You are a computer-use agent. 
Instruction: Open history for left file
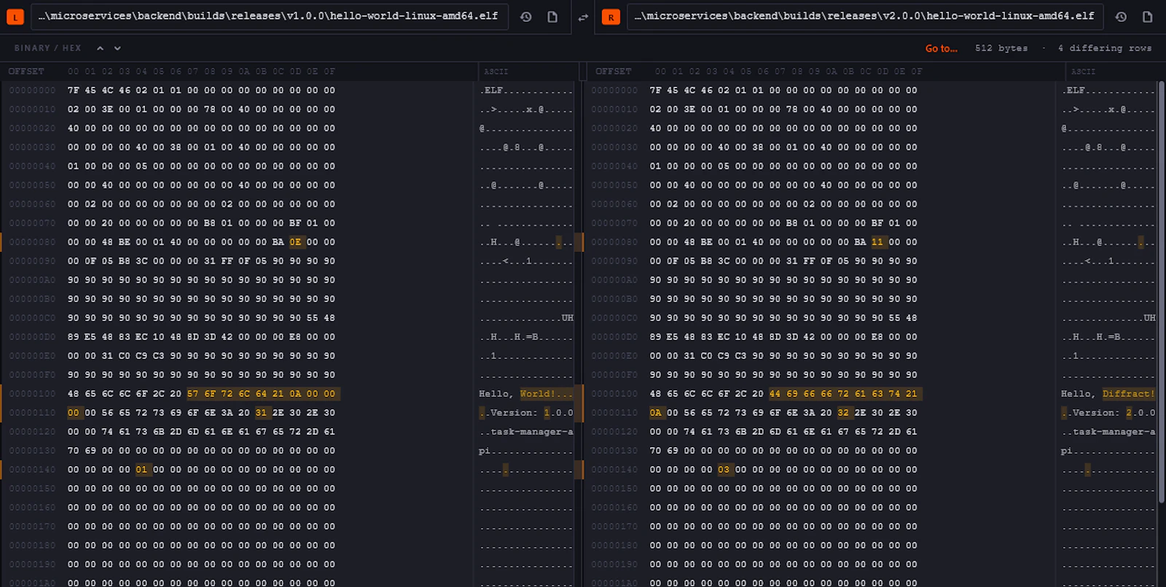point(525,17)
